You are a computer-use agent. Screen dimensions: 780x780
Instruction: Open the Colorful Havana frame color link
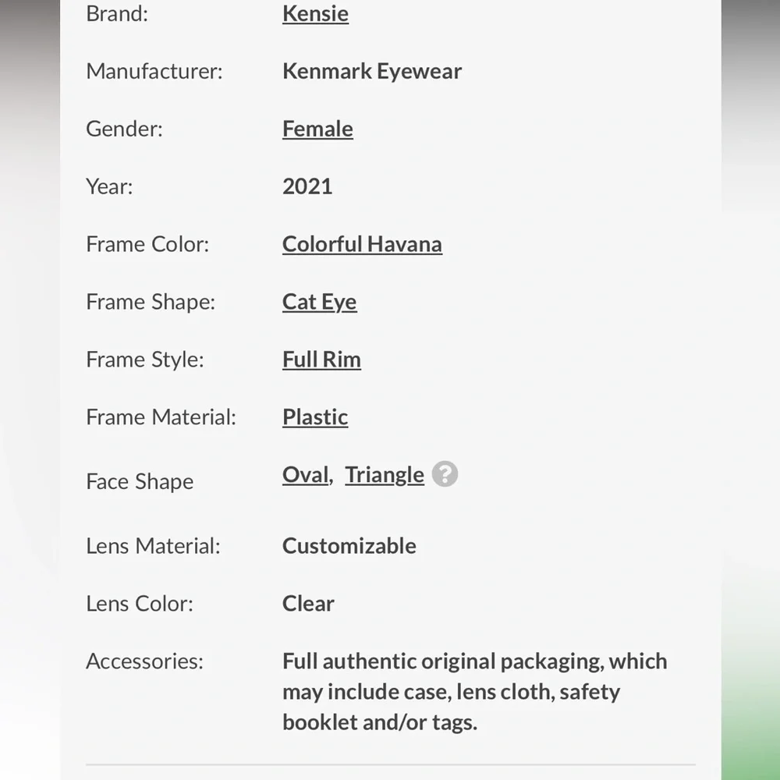click(x=362, y=244)
